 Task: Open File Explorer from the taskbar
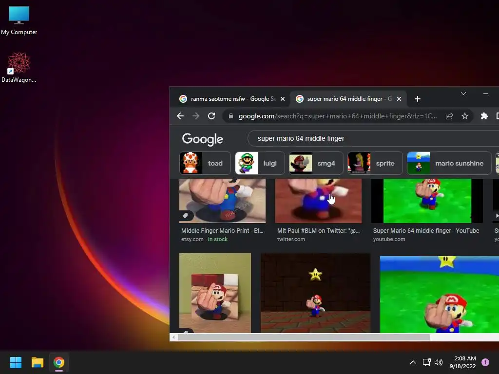pyautogui.click(x=37, y=362)
